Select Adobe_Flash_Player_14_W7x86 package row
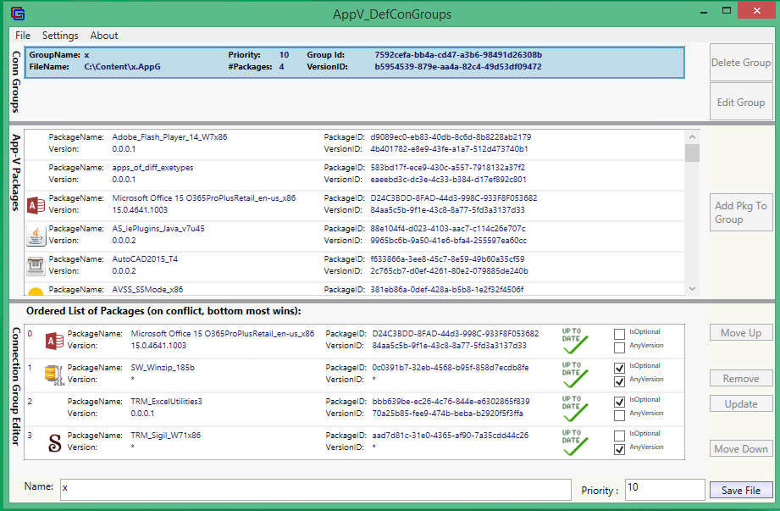Screen dimensions: 780x511 (x=355, y=145)
